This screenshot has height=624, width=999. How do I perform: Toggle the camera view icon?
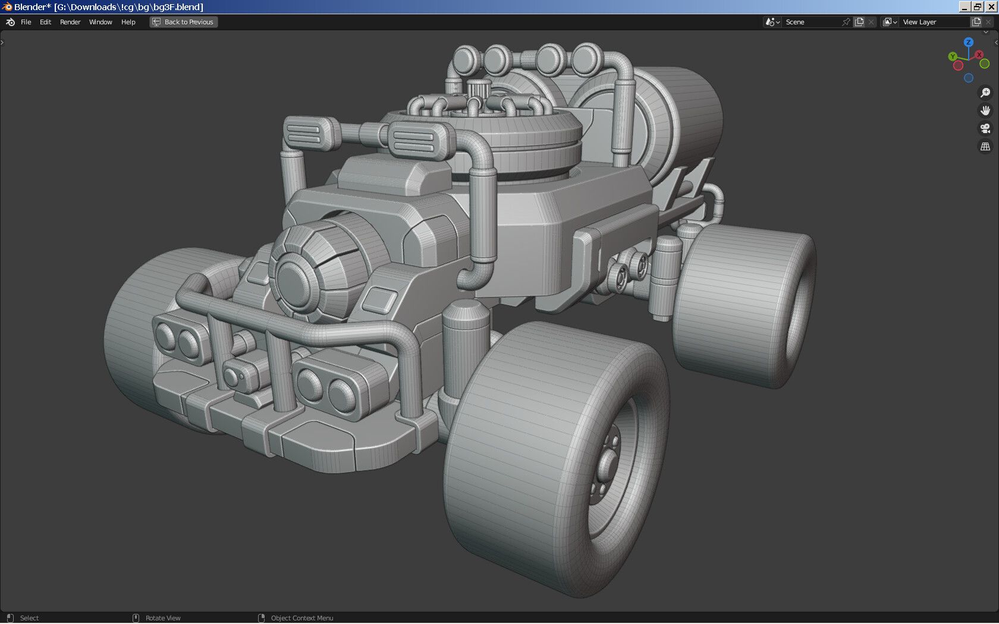pos(985,128)
